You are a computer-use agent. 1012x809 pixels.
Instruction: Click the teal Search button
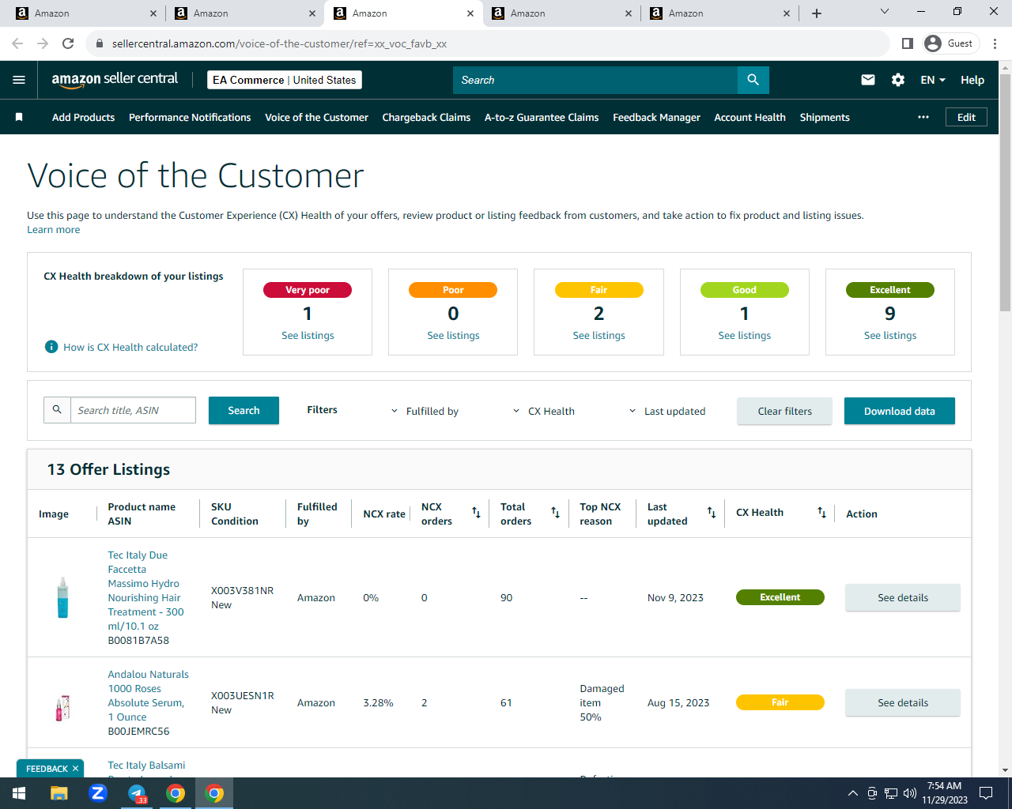pyautogui.click(x=244, y=410)
